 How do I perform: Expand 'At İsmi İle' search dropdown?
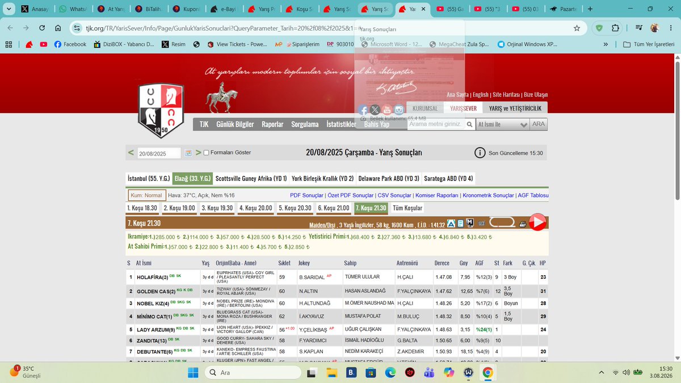tap(503, 124)
